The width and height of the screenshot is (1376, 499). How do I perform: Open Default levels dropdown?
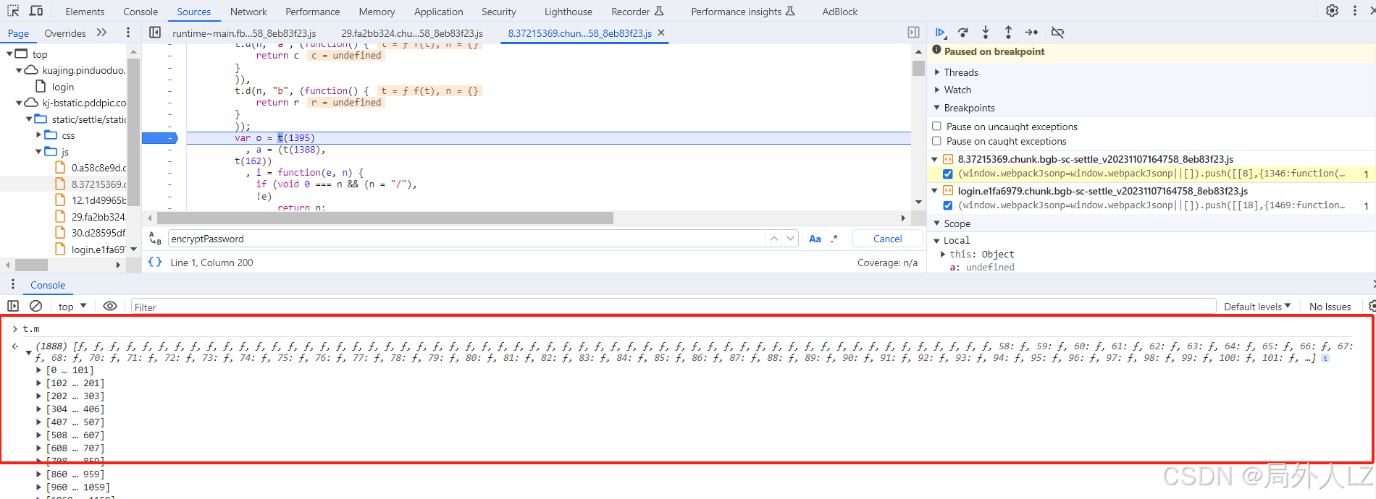tap(1257, 307)
